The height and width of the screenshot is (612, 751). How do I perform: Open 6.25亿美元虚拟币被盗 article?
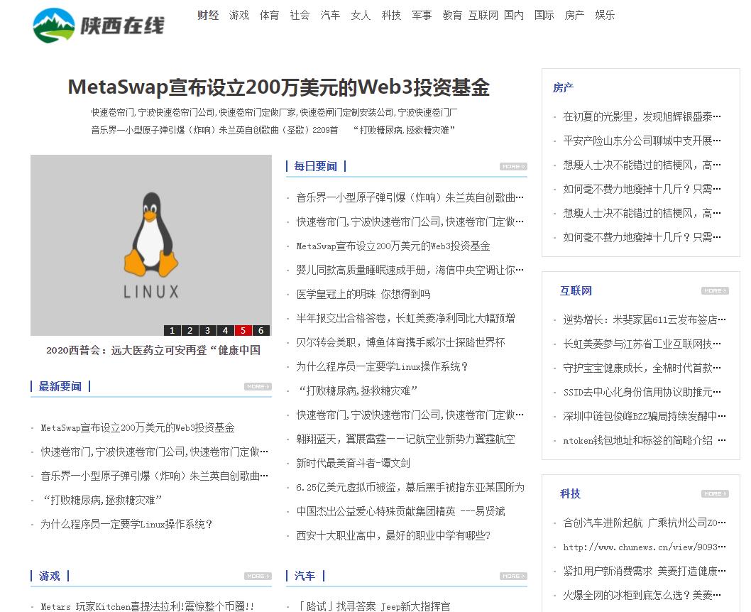(x=410, y=488)
